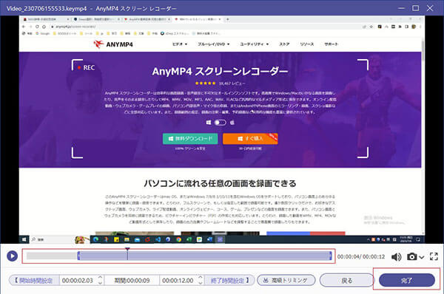This screenshot has height=294, width=444.
Task: Click 終了時間設定 to set end time
Action: 230,281
